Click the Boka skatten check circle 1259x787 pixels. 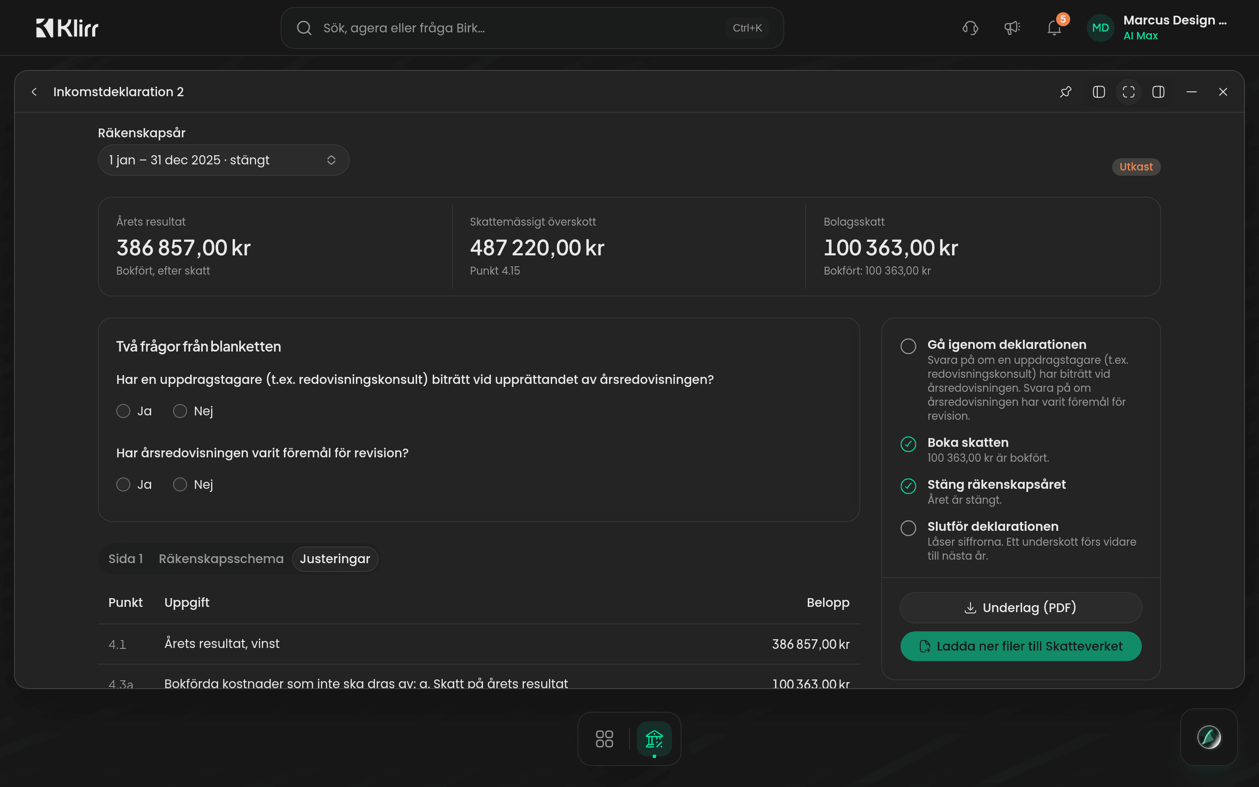908,444
